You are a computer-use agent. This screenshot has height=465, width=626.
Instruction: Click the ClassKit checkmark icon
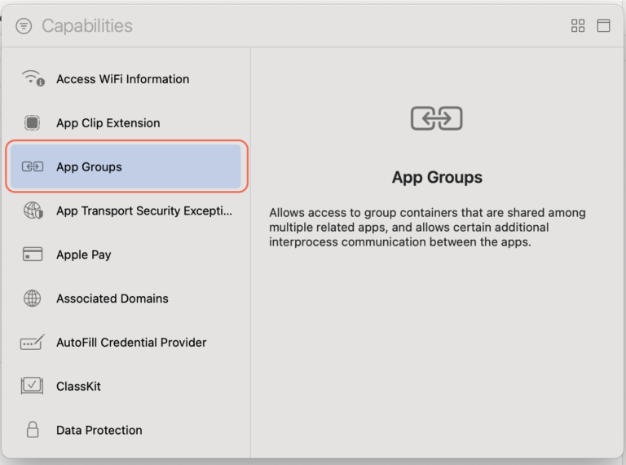(33, 386)
